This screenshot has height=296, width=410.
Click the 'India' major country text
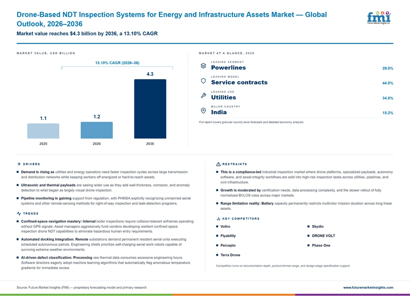point(219,112)
